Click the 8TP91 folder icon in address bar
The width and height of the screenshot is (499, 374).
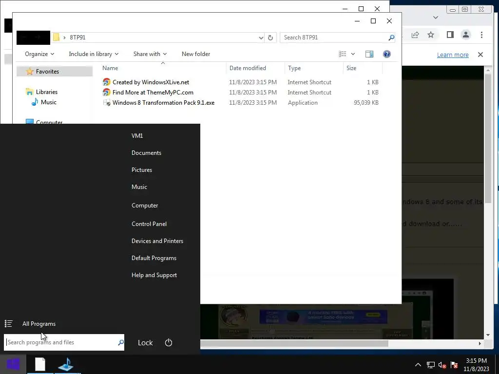click(57, 37)
